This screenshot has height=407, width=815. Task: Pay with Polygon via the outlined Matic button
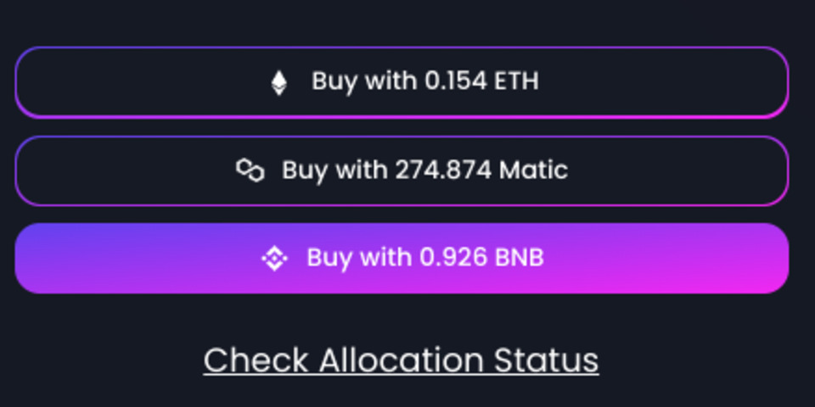pos(402,170)
